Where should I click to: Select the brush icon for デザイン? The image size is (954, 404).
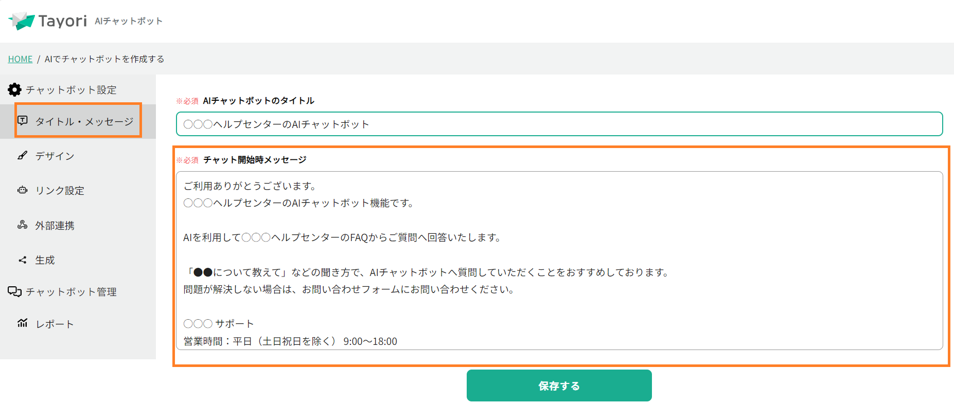click(22, 155)
